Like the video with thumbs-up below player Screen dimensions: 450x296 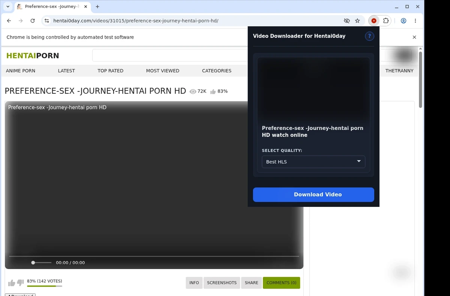click(x=12, y=283)
